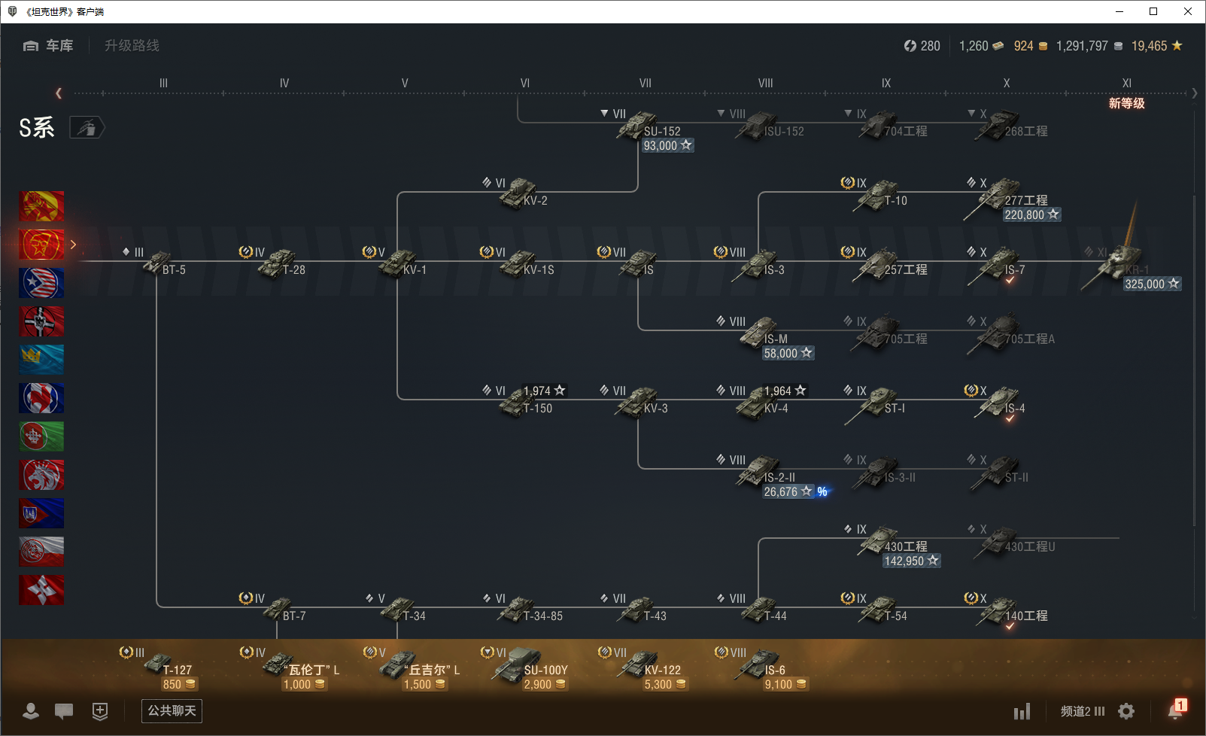1206x736 pixels.
Task: Research 430工程 for 142,950 experience
Action: coord(912,561)
